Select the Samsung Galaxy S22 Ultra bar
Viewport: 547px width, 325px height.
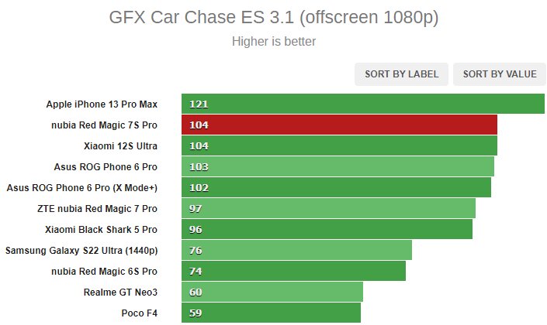click(x=296, y=250)
